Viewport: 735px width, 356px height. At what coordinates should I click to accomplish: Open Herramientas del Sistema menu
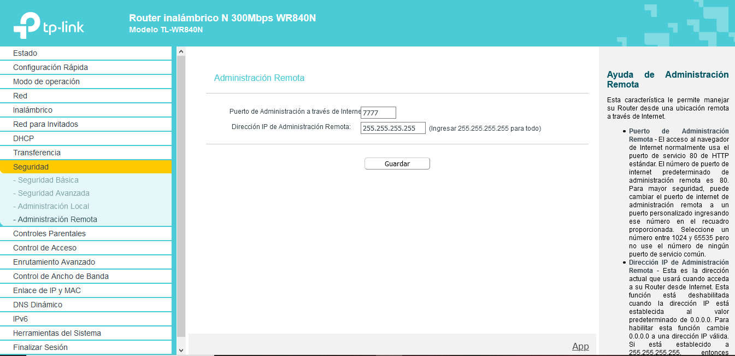(57, 333)
